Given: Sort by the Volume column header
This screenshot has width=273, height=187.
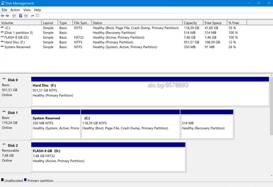Looking at the screenshot, I should point(21,23).
